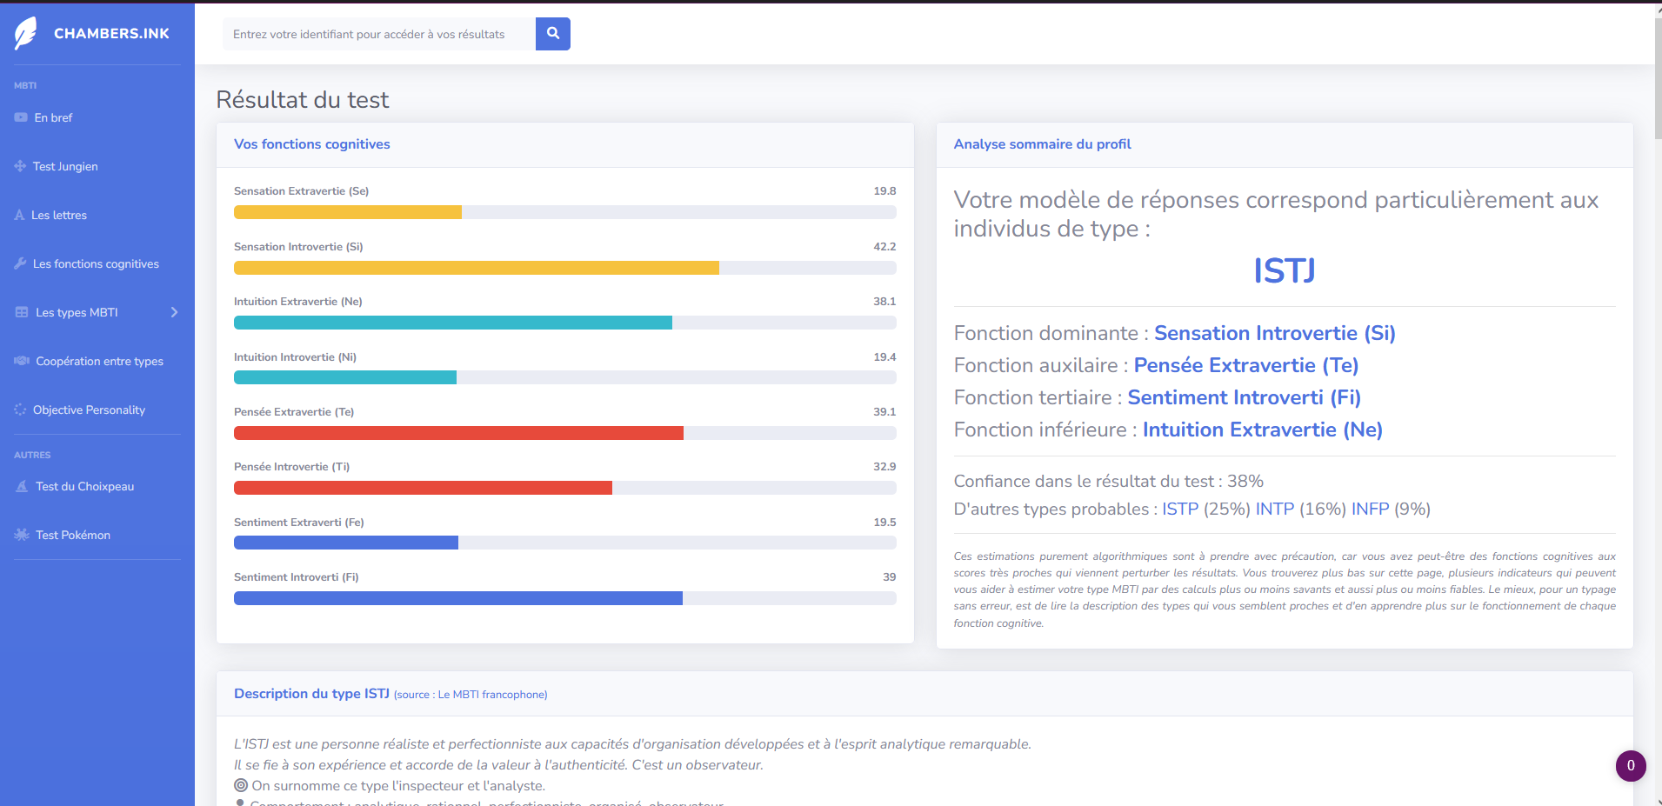Click the purple counter badge showing 0
This screenshot has height=806, width=1662.
tap(1630, 766)
